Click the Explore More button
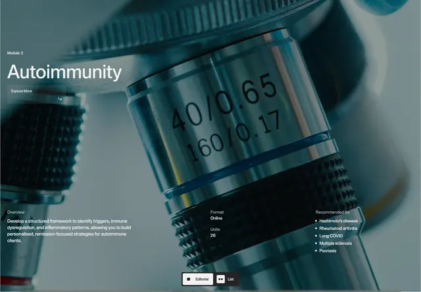421x292 pixels. [37, 95]
